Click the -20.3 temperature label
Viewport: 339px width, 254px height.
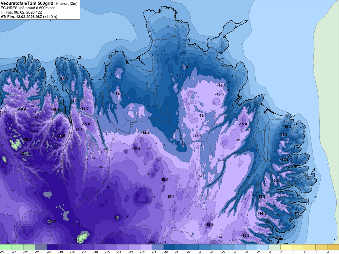coord(34,131)
